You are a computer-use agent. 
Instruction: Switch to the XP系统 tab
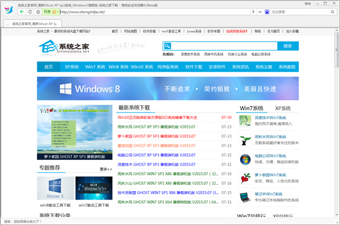(283, 108)
